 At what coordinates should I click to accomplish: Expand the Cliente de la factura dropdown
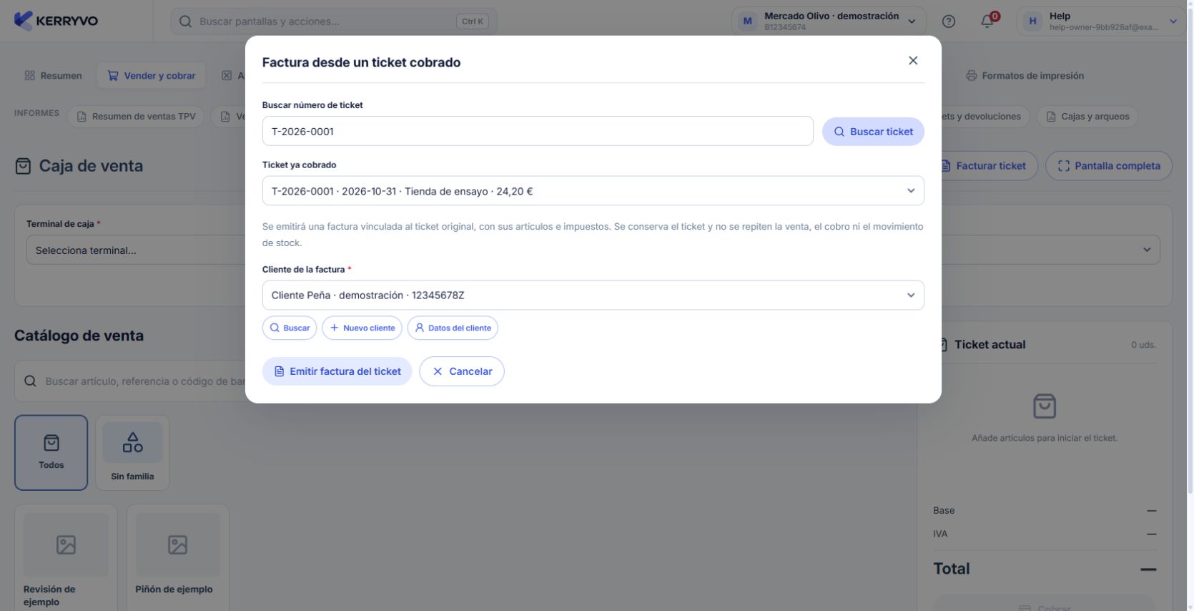tap(593, 295)
